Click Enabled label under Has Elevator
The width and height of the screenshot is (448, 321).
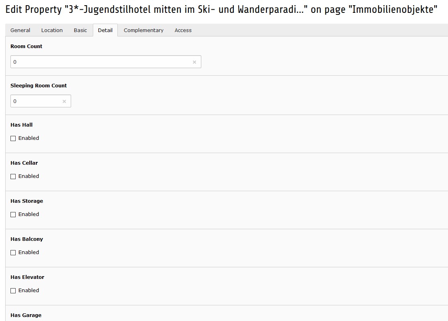(x=29, y=291)
